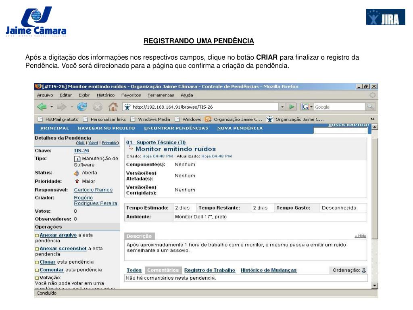Click the page scrollbar up arrow
Viewport: 413px width, 310px height.
coord(375,126)
